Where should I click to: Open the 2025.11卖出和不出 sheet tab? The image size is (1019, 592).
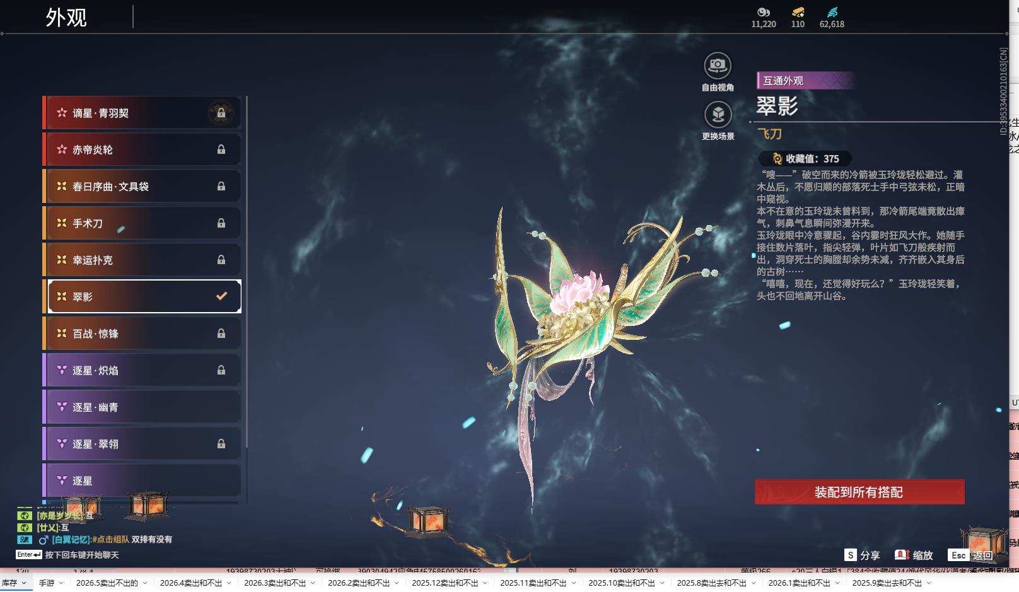coord(533,583)
